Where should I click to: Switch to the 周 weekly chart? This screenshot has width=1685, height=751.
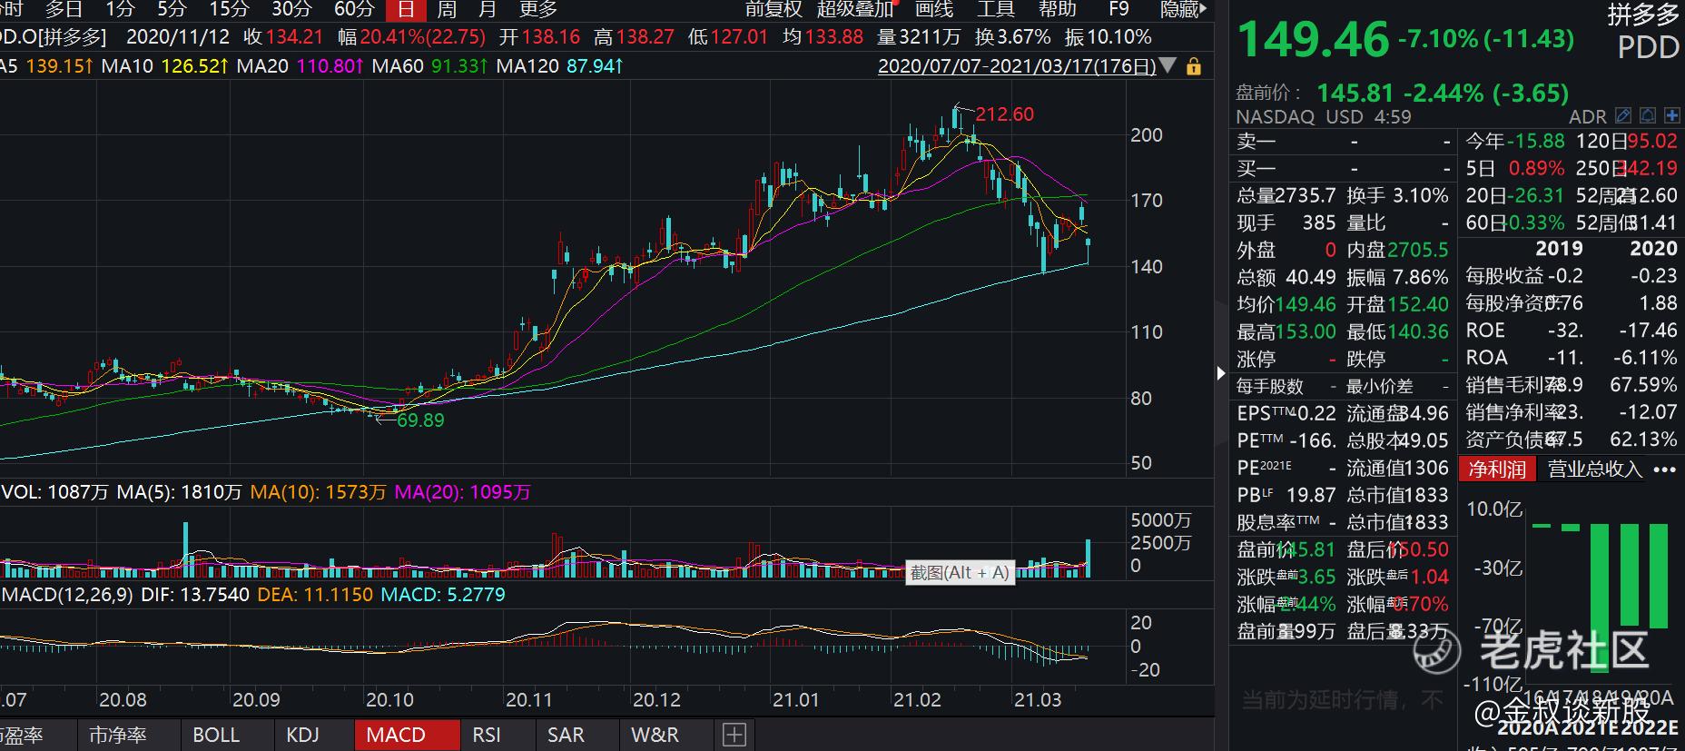pyautogui.click(x=447, y=9)
